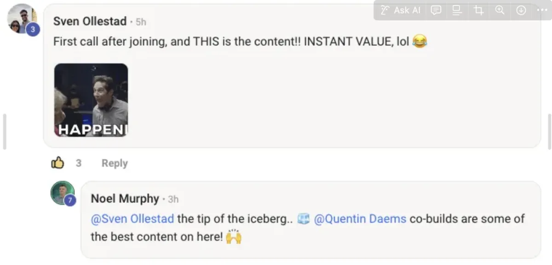Open the three-dots more options menu
Viewport: 552px width, 265px height.
(542, 10)
